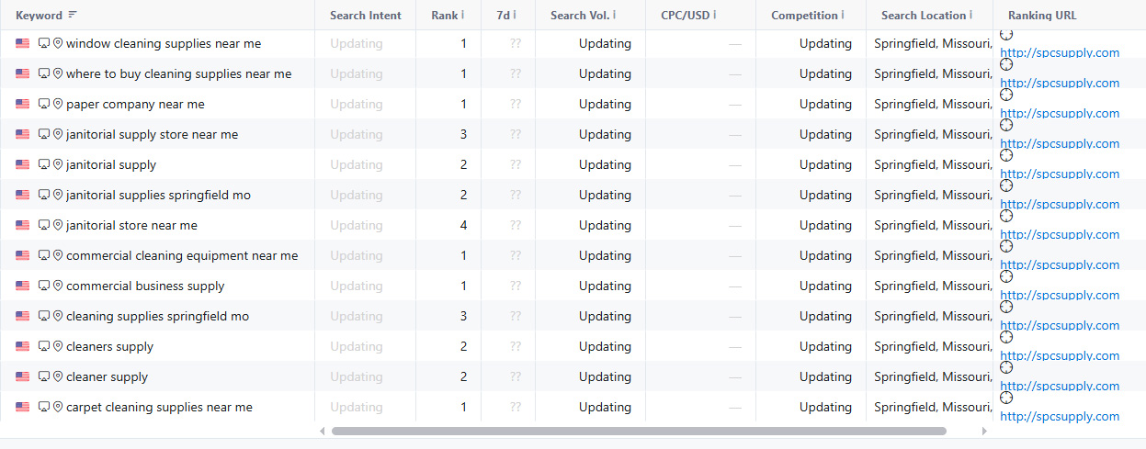Viewport: 1146px width, 449px height.
Task: Click location pin icon in 'cleaning supplies springfield mo' row
Action: (x=58, y=316)
